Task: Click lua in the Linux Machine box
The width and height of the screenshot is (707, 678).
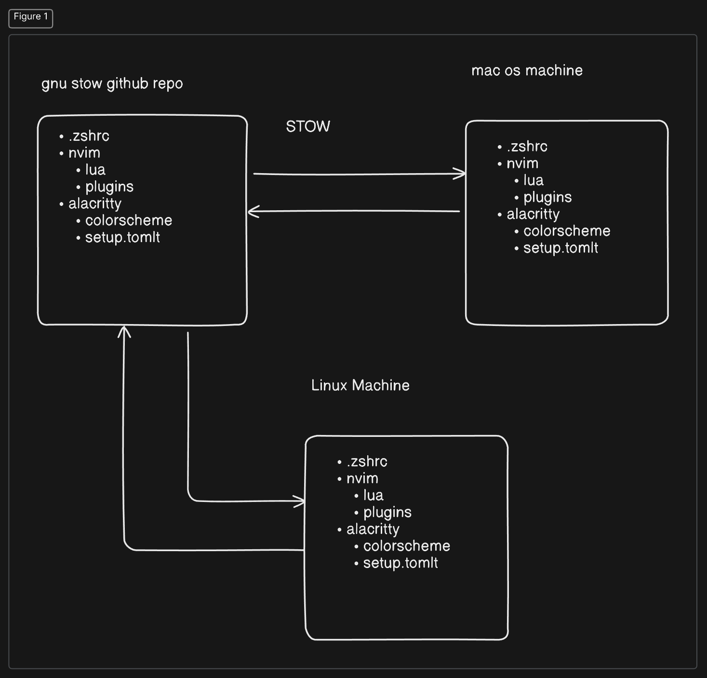Action: (x=374, y=495)
